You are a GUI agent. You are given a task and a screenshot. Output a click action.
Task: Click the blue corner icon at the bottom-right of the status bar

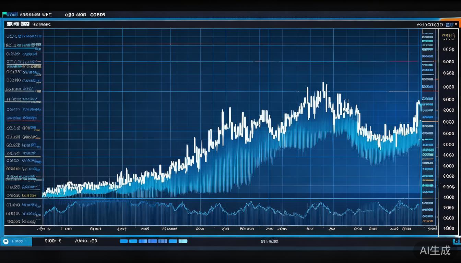[x=457, y=241]
